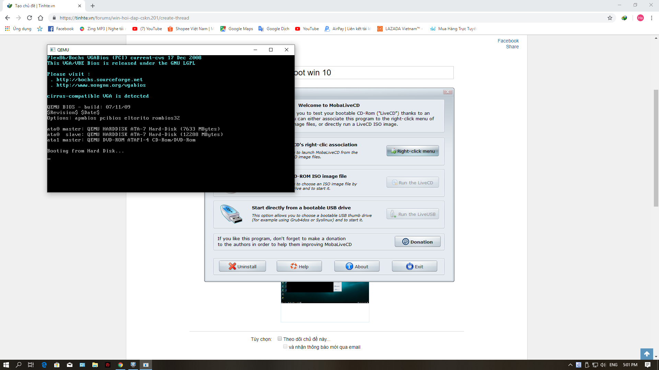Viewport: 659px width, 370px height.
Task: Open the notification center
Action: coord(648,365)
